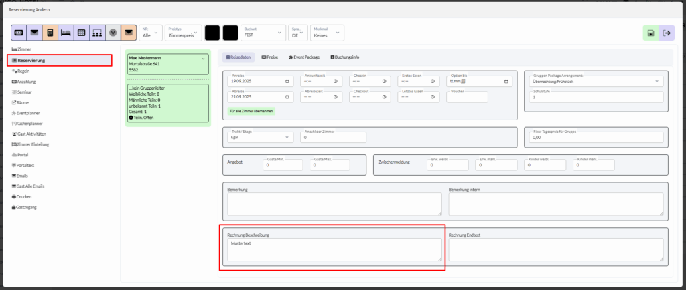
Task: Click the money icon in the toolbar
Action: tap(19, 33)
